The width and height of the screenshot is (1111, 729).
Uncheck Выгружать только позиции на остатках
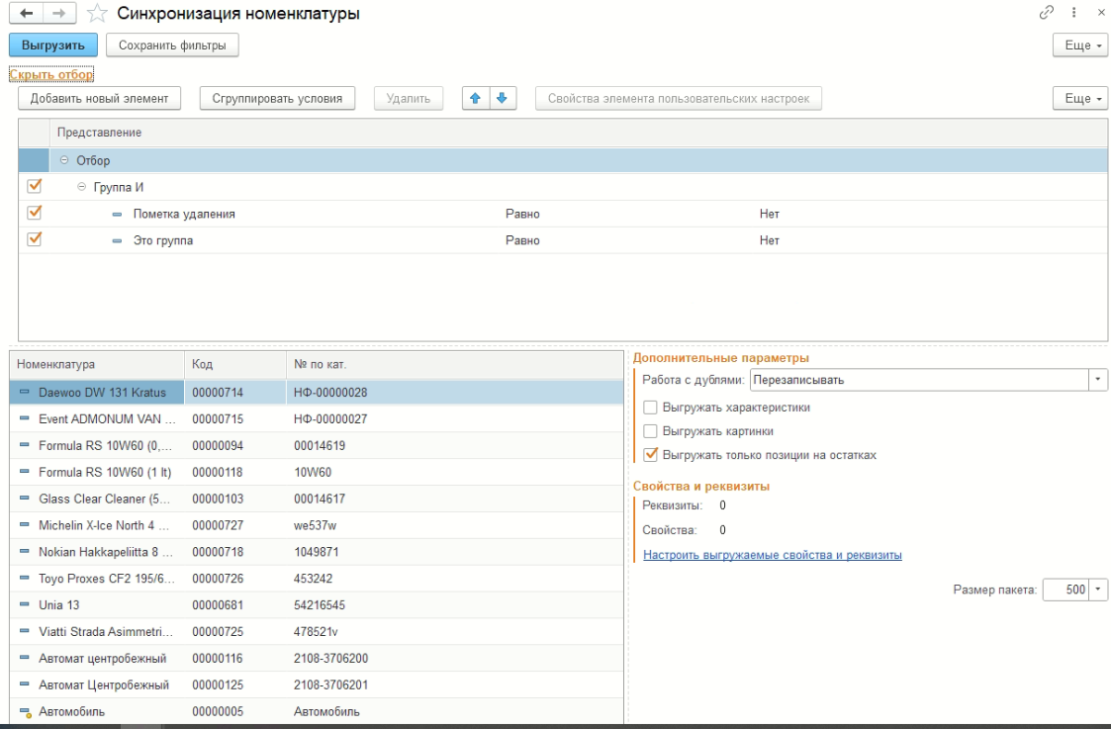(x=650, y=455)
